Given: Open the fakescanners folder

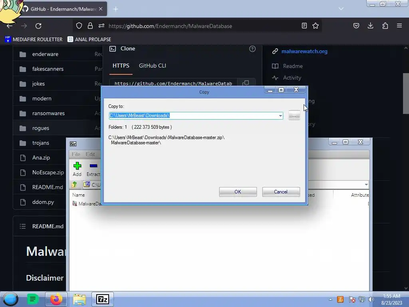Looking at the screenshot, I should click(48, 69).
